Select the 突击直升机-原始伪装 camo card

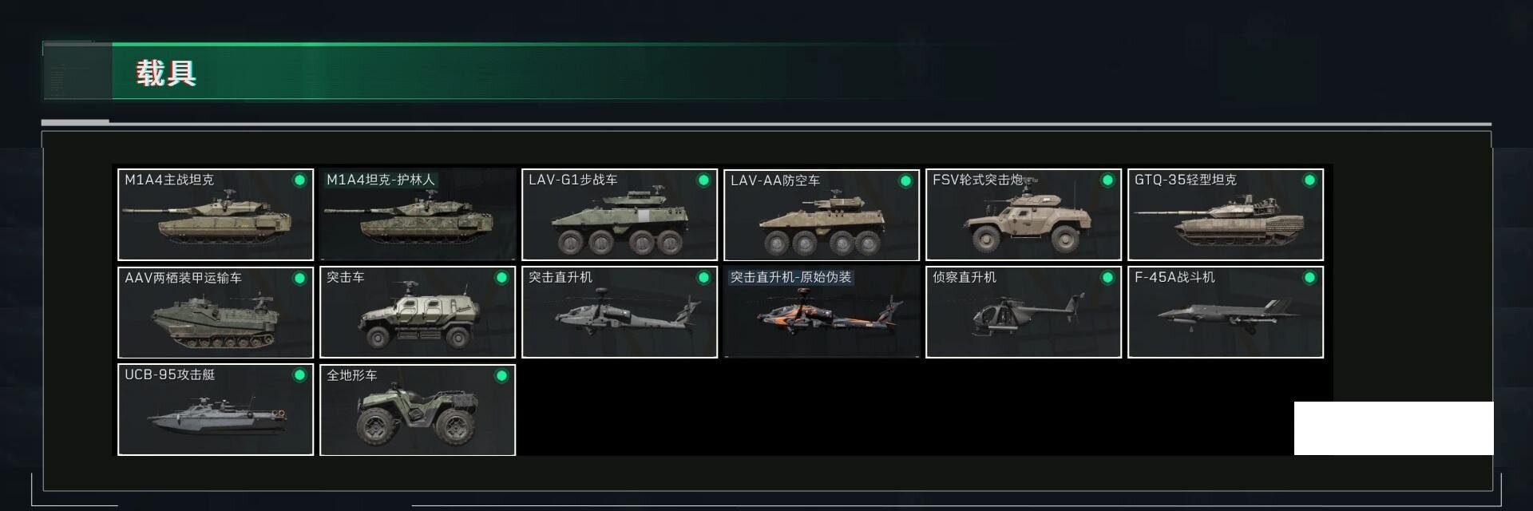point(822,312)
